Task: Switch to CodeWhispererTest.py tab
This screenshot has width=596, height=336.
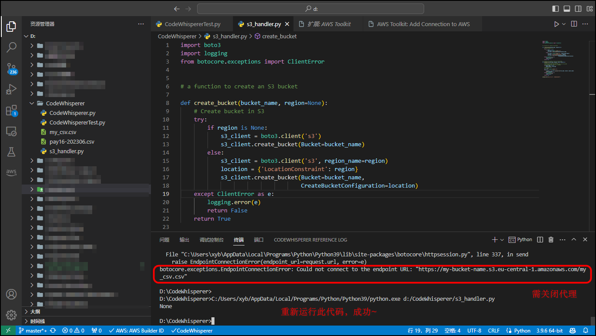Action: 192,24
